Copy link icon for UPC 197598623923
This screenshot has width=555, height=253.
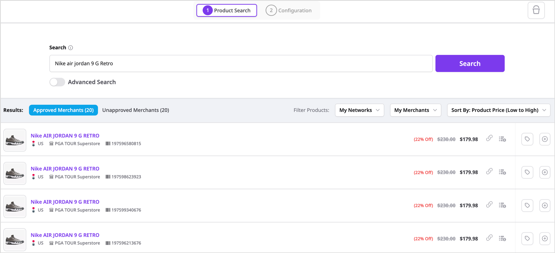[x=489, y=171]
